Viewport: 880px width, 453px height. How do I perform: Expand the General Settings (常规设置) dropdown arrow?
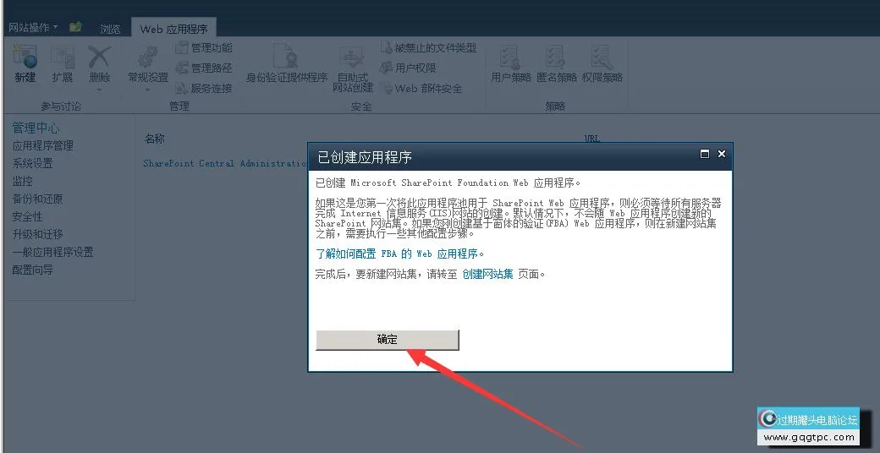pos(148,90)
